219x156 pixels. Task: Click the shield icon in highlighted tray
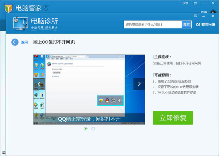click(x=101, y=100)
